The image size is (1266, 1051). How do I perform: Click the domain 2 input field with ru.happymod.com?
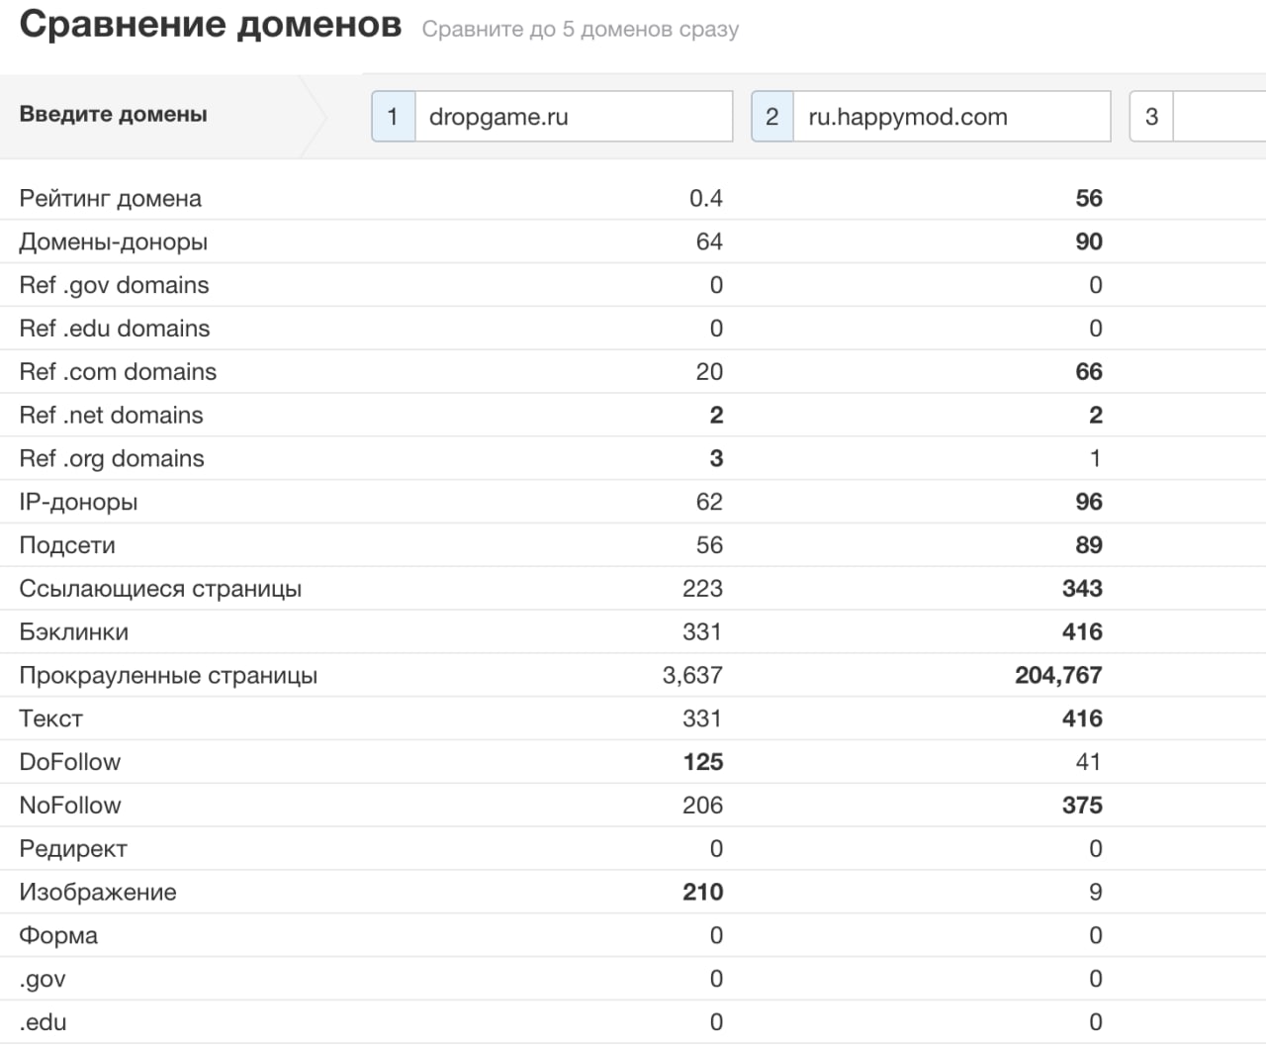952,117
